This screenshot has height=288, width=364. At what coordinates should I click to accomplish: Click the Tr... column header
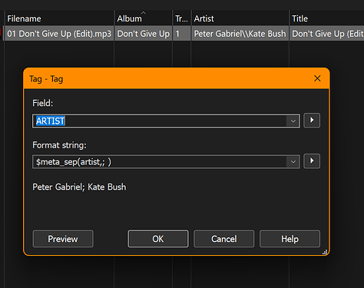click(181, 18)
